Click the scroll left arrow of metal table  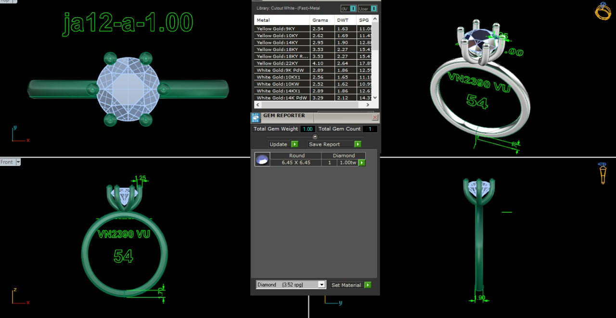point(257,104)
